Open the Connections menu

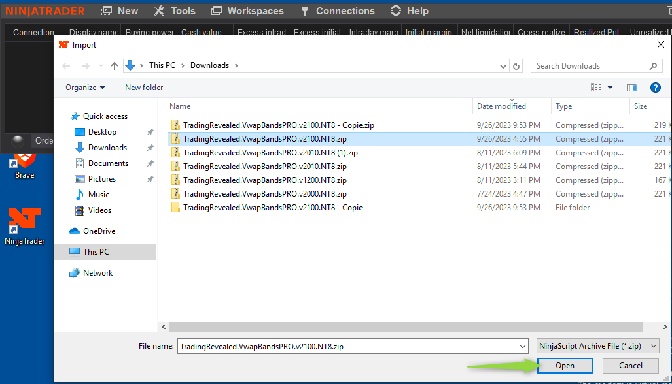(x=337, y=10)
